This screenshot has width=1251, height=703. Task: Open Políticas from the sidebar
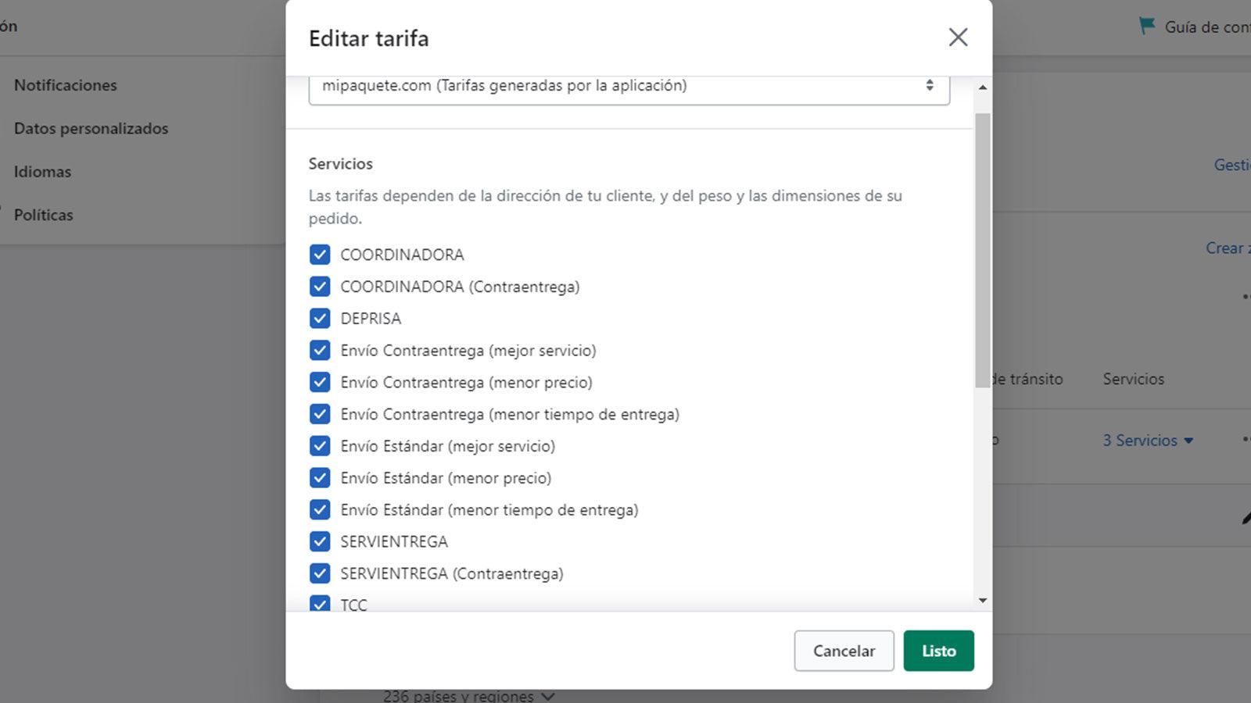[43, 214]
